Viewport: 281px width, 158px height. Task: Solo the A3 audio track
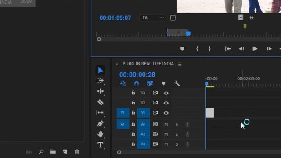pos(177,144)
